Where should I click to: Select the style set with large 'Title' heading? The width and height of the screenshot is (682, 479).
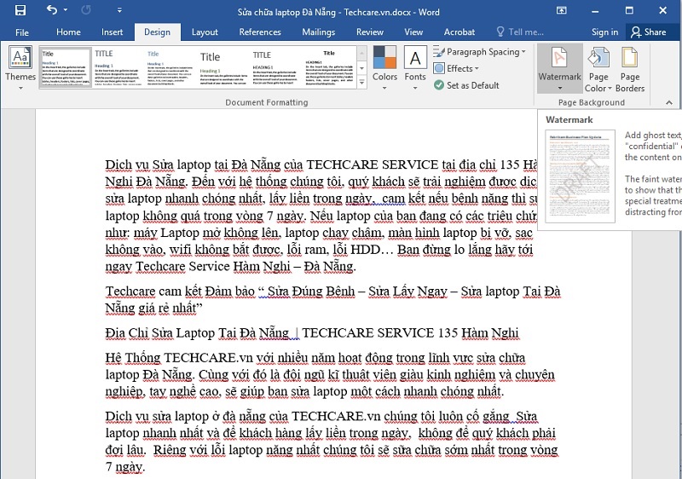[223, 67]
